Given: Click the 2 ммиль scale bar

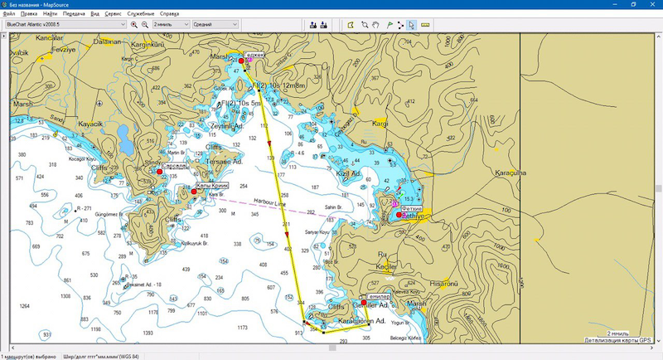Looking at the screenshot, I should 618,333.
